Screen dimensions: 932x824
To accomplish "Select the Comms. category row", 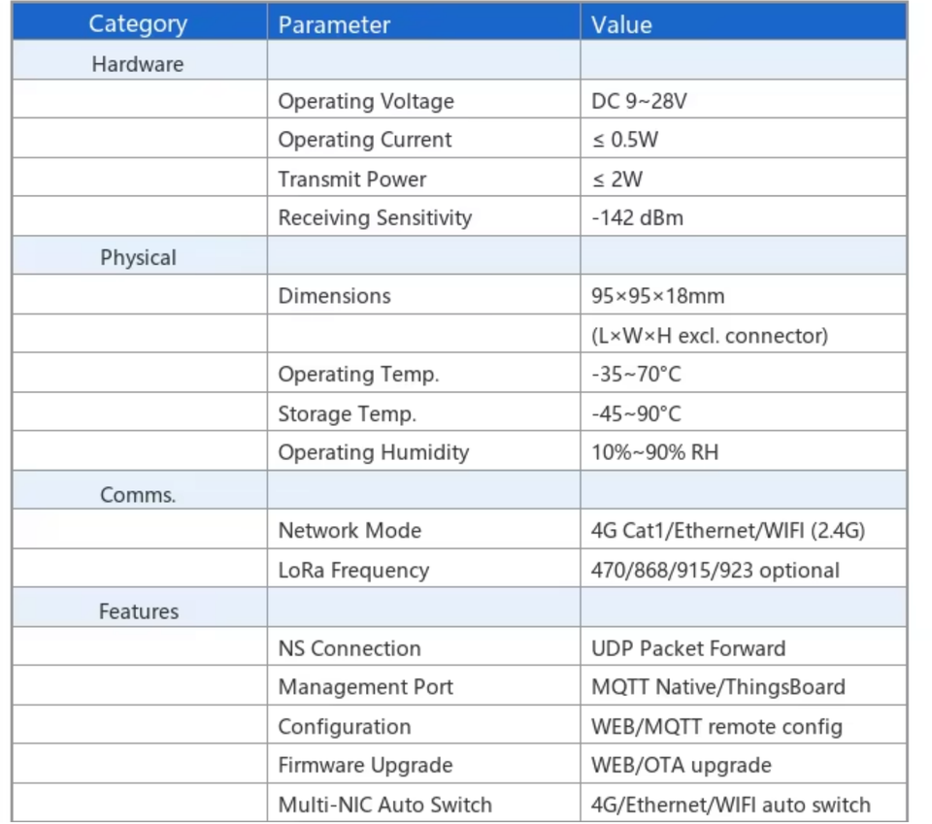I will tap(459, 490).
